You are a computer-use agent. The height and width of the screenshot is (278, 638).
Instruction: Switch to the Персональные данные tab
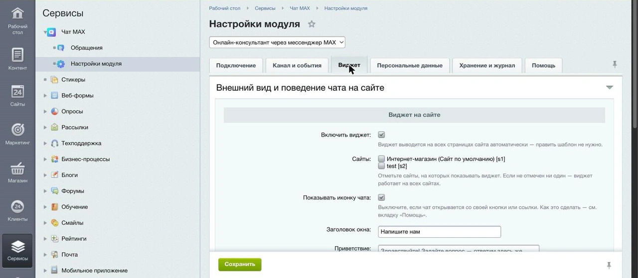(x=410, y=65)
